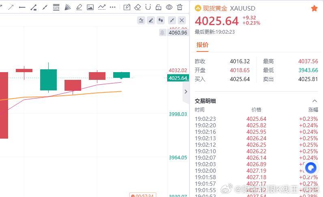The height and width of the screenshot is (197, 323).
Task: Collapse the side panel arrow
Action: 186,92
